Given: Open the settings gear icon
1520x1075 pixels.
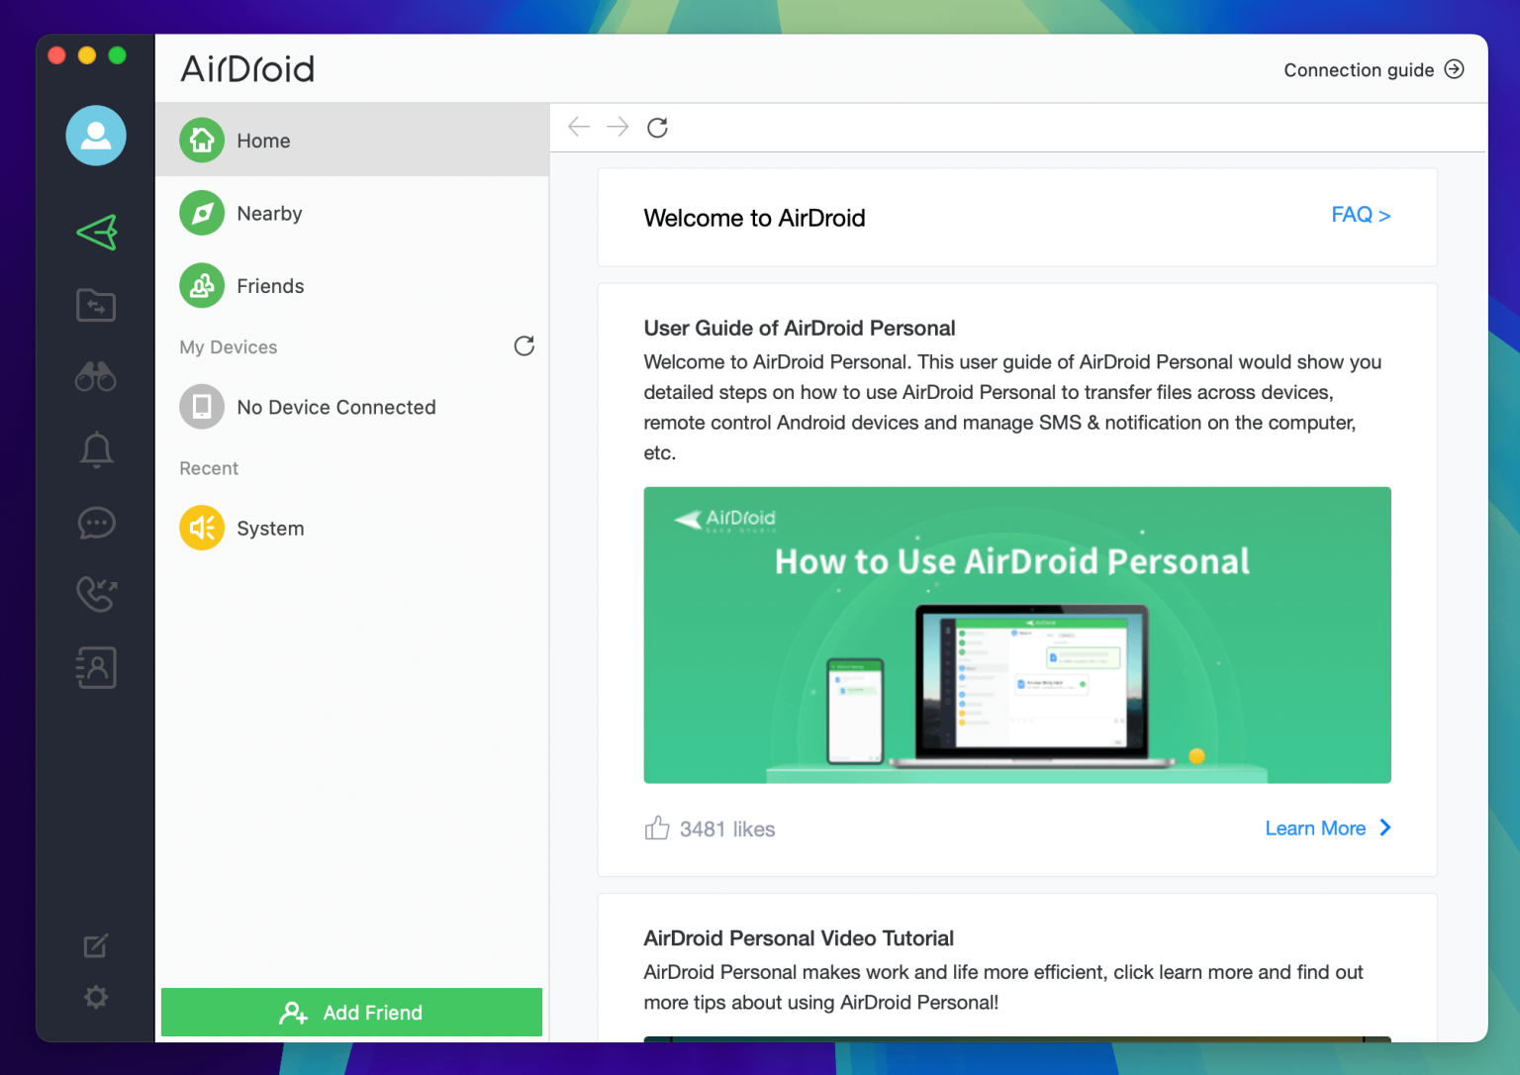Looking at the screenshot, I should pyautogui.click(x=96, y=997).
